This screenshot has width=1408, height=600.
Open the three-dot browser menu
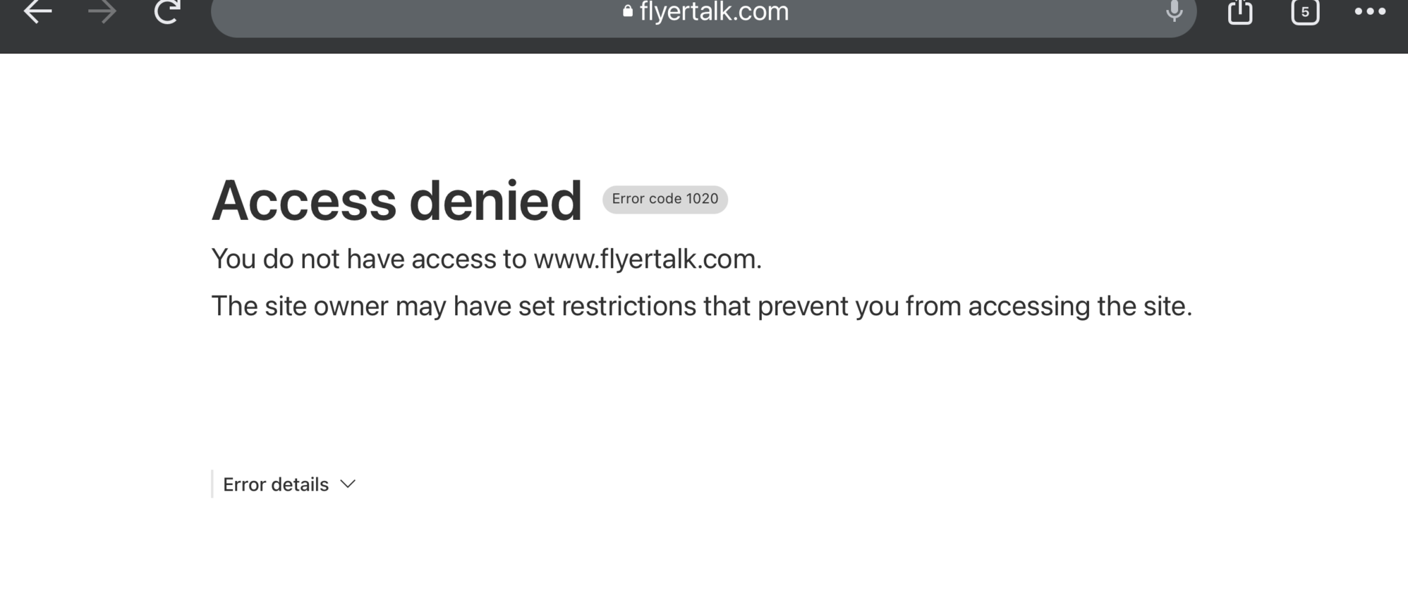pyautogui.click(x=1370, y=12)
